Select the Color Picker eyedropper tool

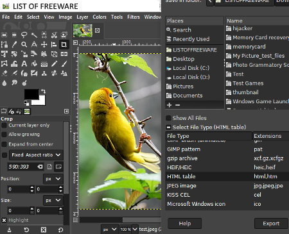click(14, 44)
